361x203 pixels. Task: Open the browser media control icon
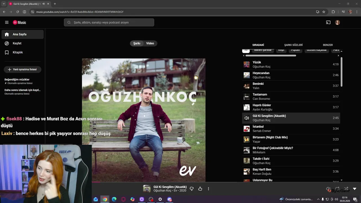pyautogui.click(x=343, y=12)
